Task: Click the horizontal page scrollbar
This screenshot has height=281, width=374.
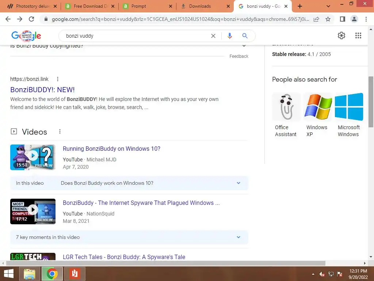Action: 166,263
